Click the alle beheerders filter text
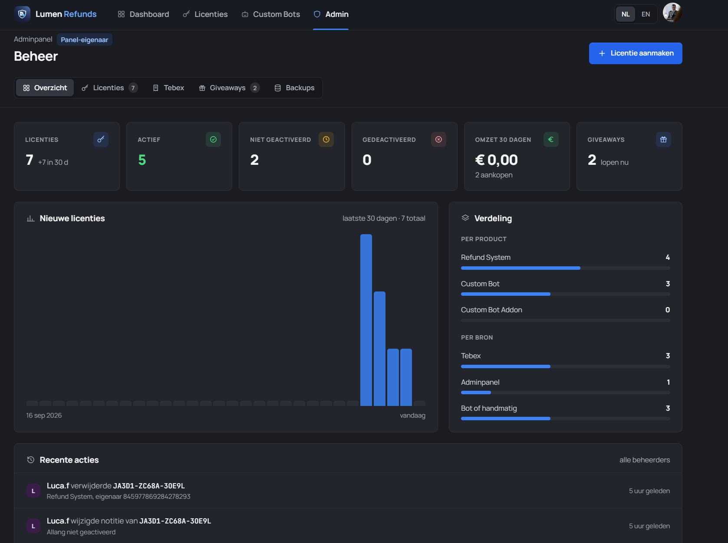The width and height of the screenshot is (728, 543). click(645, 460)
